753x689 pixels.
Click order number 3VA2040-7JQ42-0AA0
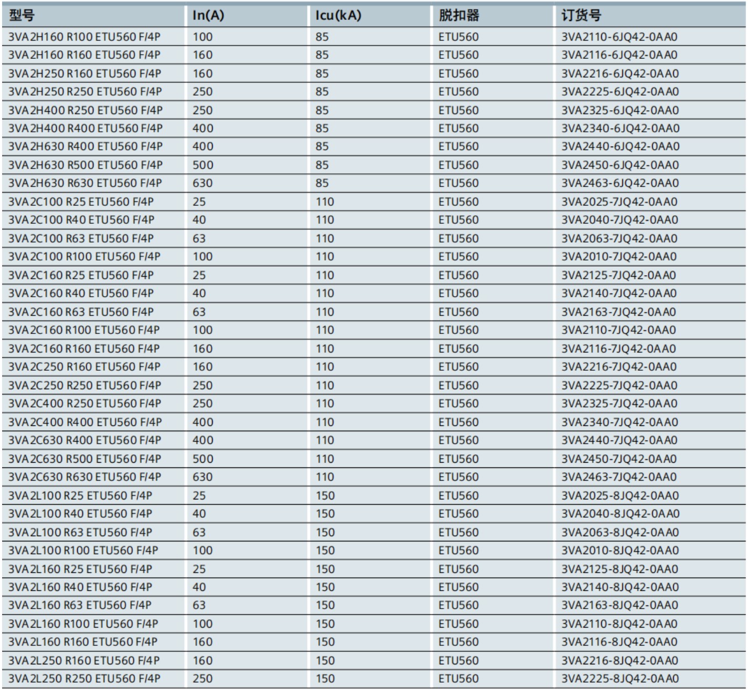620,220
